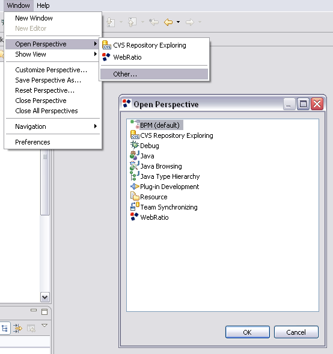Click the Forward navigation arrow in toolbar
Screen dimensions: 333x354
189,22
